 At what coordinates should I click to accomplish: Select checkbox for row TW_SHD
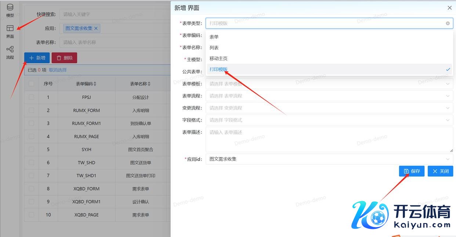point(32,163)
